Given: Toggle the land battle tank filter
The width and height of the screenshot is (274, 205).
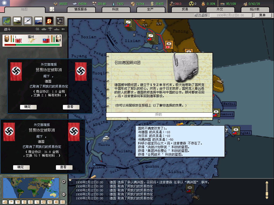Looking at the screenshot, I should pyautogui.click(x=44, y=29).
